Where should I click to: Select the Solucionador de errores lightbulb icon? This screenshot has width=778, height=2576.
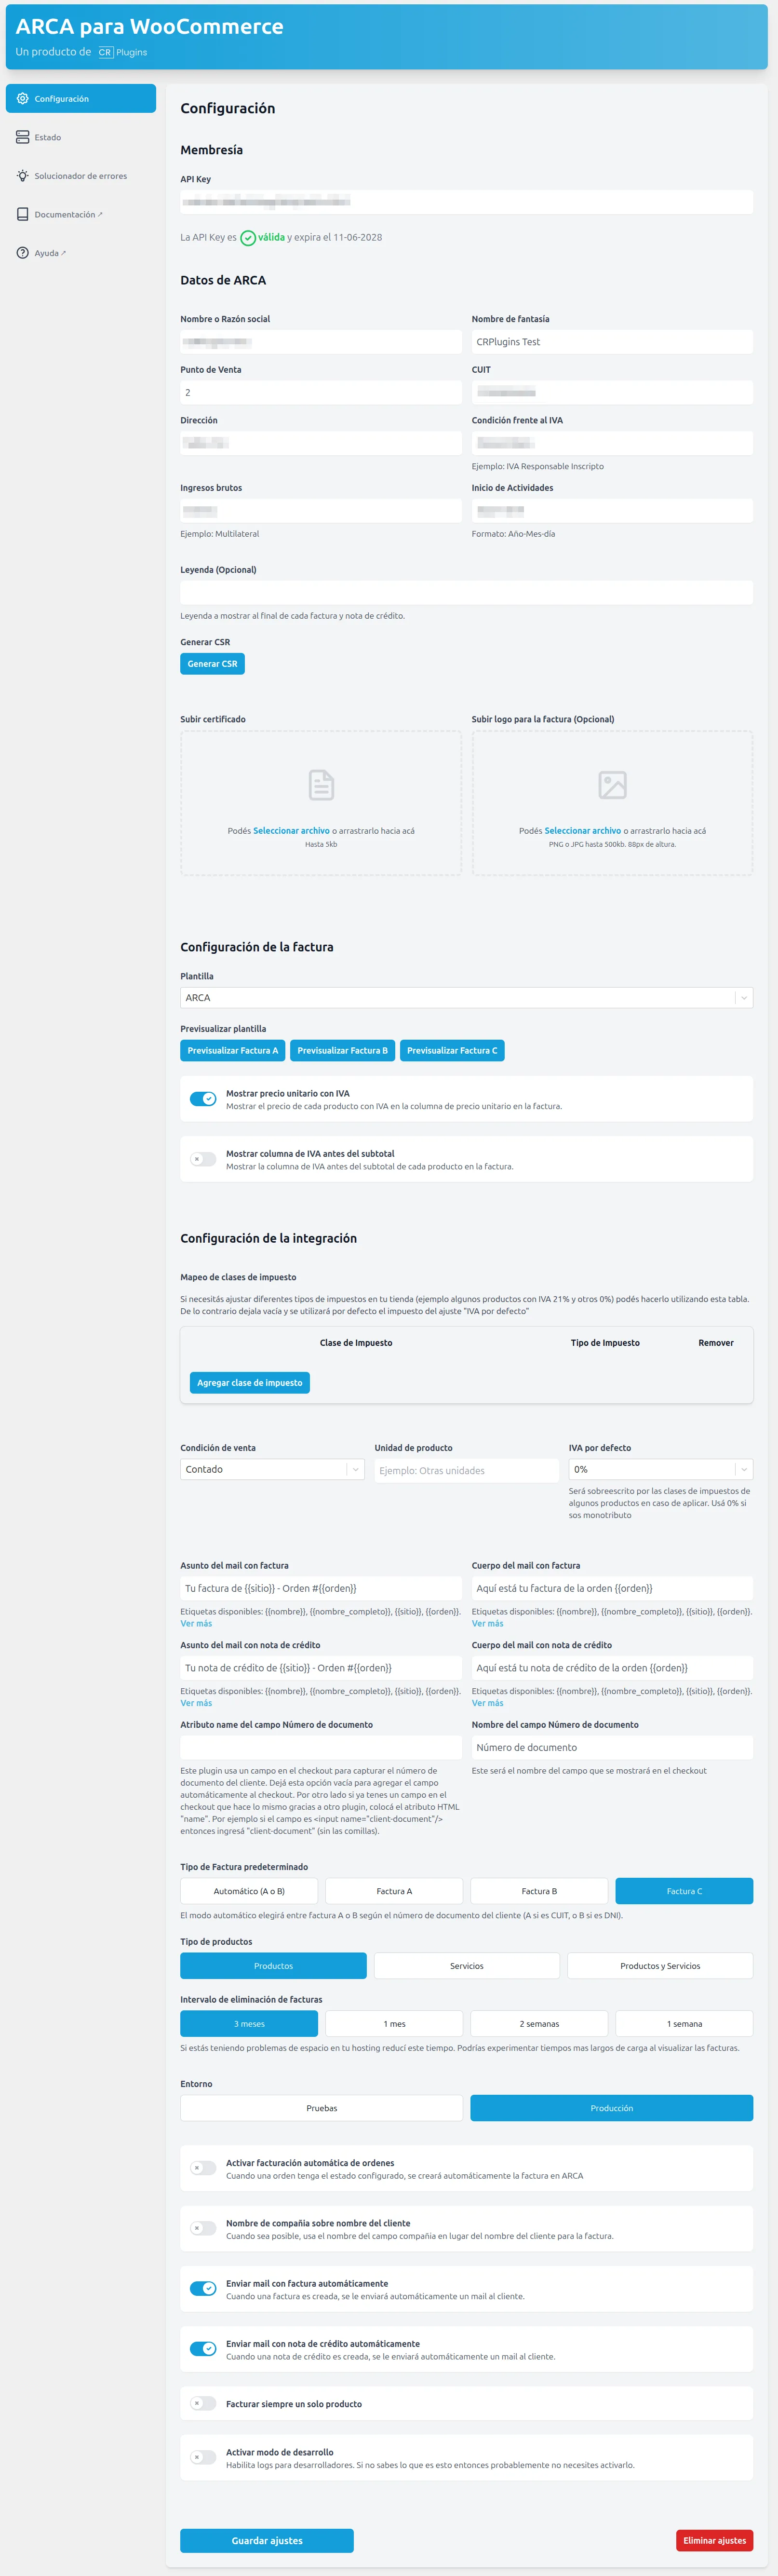22,175
